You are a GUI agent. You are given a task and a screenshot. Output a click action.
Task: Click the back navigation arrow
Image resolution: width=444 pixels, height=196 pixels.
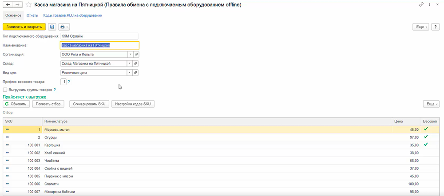coord(6,5)
